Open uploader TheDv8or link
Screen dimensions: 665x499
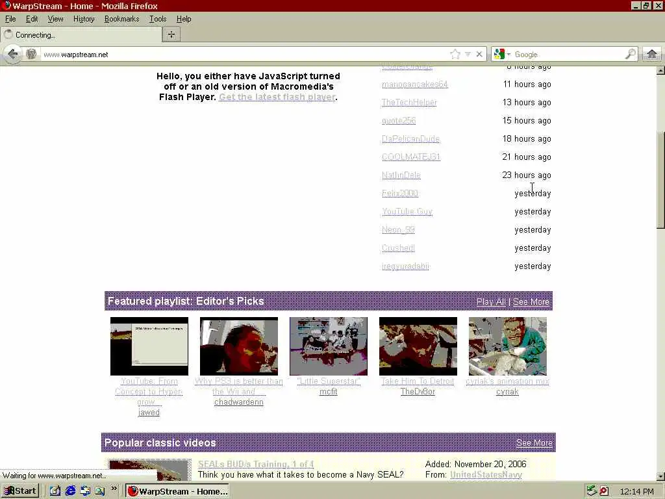pos(418,391)
